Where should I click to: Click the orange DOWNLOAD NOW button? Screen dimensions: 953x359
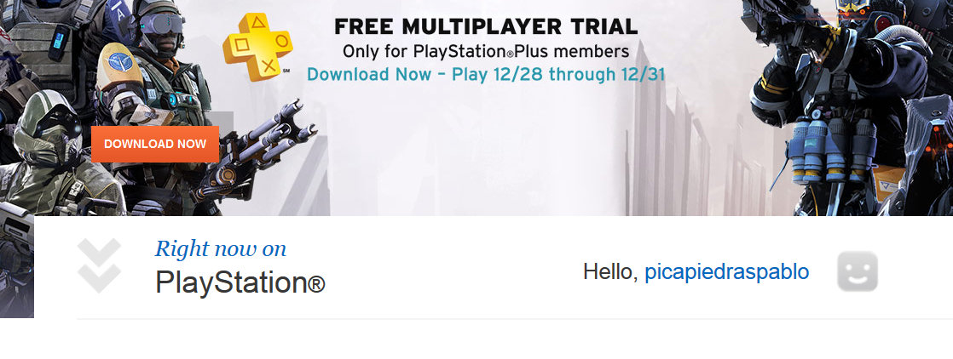coord(154,145)
